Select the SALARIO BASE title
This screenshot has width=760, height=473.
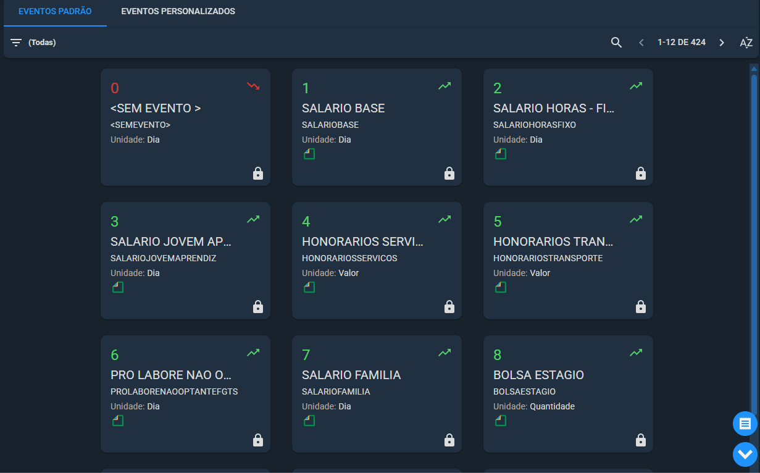(343, 108)
